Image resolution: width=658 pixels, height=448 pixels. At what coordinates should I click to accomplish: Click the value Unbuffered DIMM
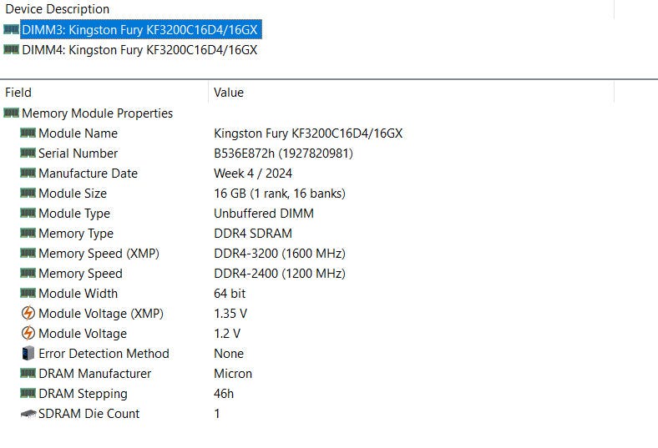click(x=264, y=214)
